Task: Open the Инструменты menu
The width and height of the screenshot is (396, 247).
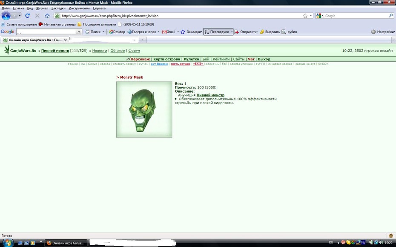Action: coord(79,9)
